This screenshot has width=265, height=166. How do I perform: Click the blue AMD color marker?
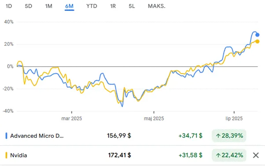tap(6, 136)
